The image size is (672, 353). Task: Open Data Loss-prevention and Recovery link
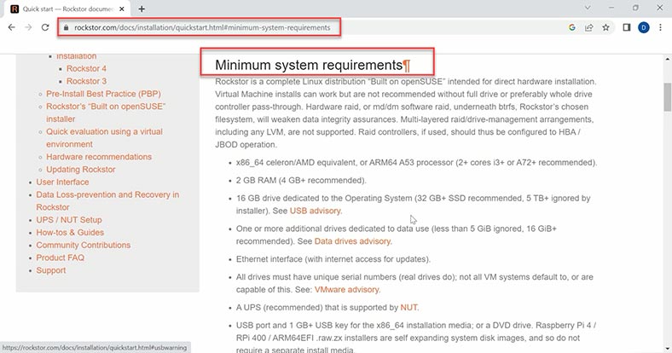coord(107,201)
